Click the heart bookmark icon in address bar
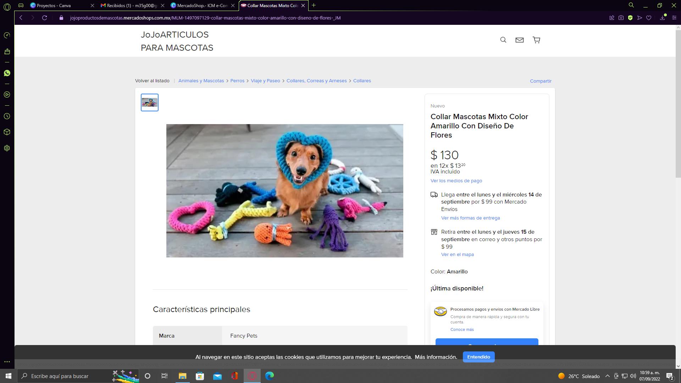The image size is (681, 383). (x=649, y=18)
